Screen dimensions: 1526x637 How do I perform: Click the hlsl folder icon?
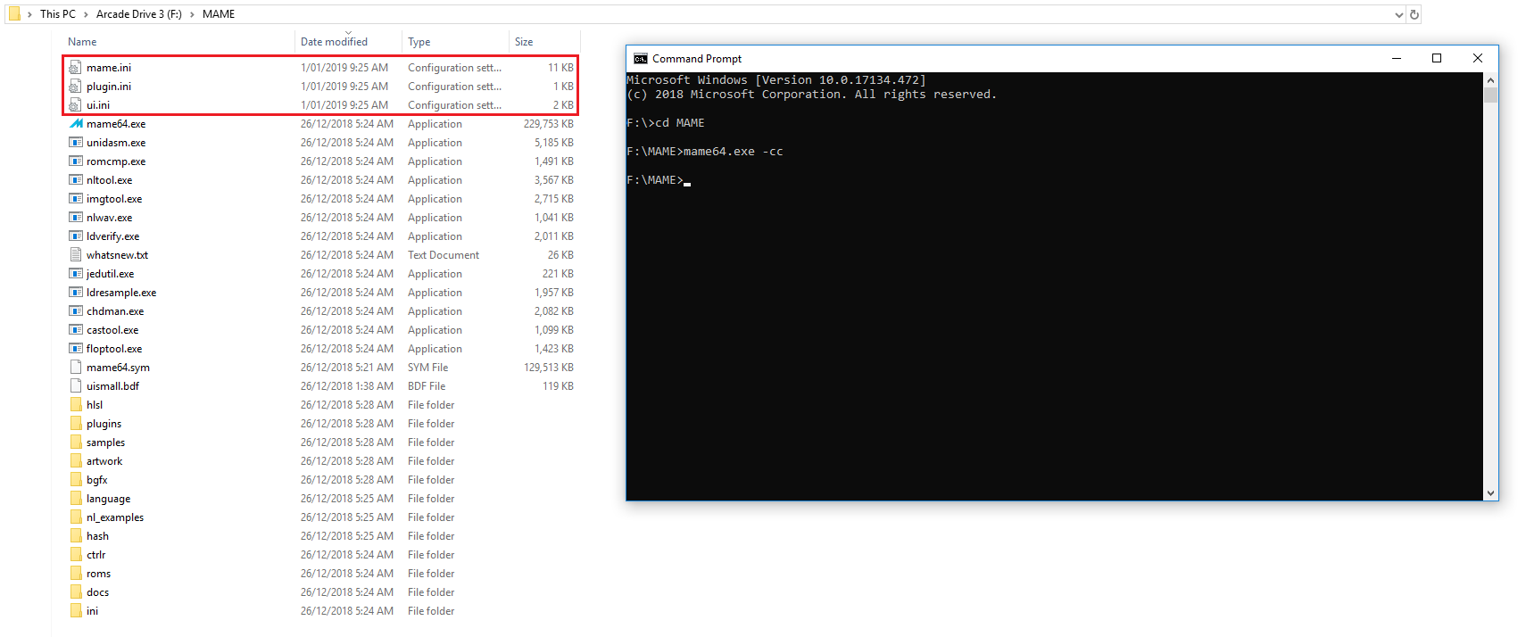coord(76,405)
